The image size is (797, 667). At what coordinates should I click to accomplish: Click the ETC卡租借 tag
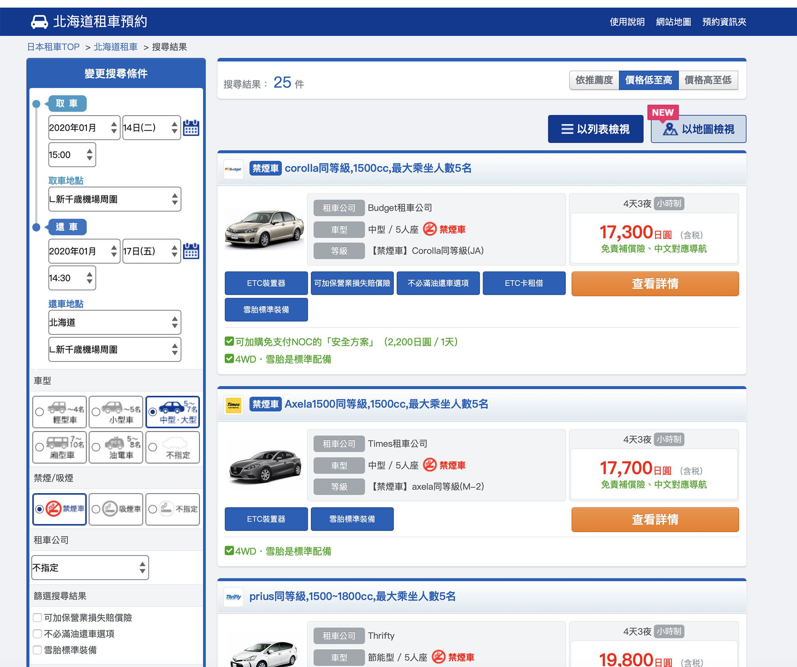pyautogui.click(x=524, y=283)
